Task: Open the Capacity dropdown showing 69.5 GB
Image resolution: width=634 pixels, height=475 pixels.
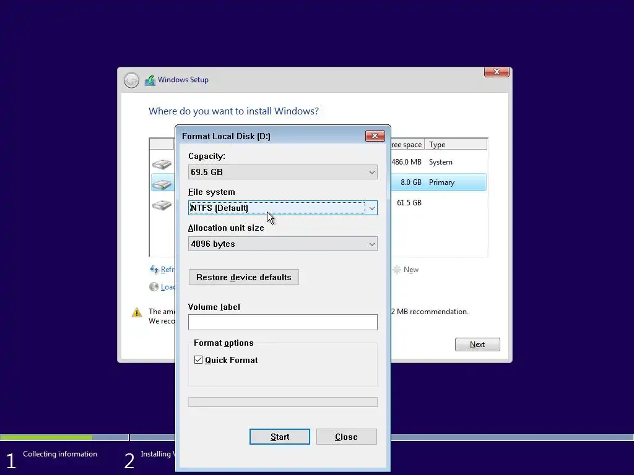Action: click(x=282, y=172)
